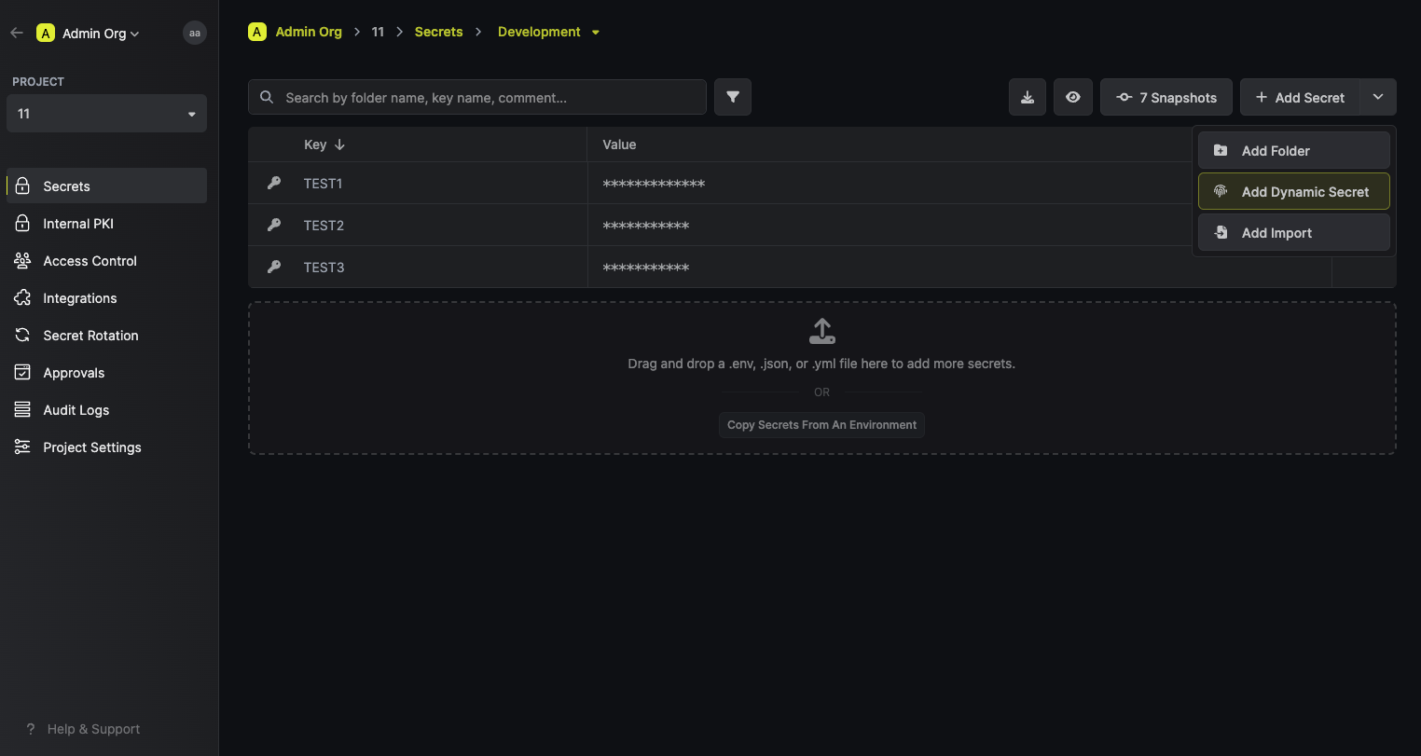
Task: Click the back arrow in sidebar header
Action: (x=17, y=33)
